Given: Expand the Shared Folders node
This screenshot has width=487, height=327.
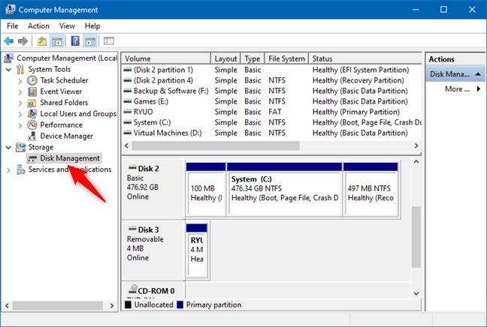Looking at the screenshot, I should 20,103.
